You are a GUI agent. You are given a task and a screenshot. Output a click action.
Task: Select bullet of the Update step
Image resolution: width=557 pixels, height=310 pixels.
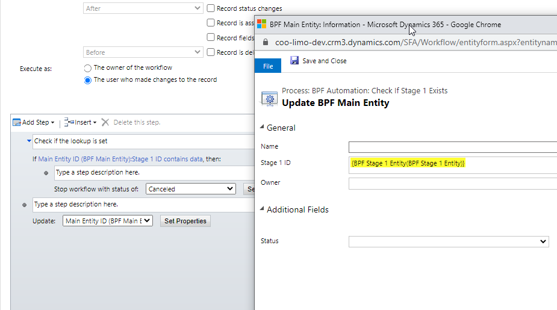[x=24, y=205]
